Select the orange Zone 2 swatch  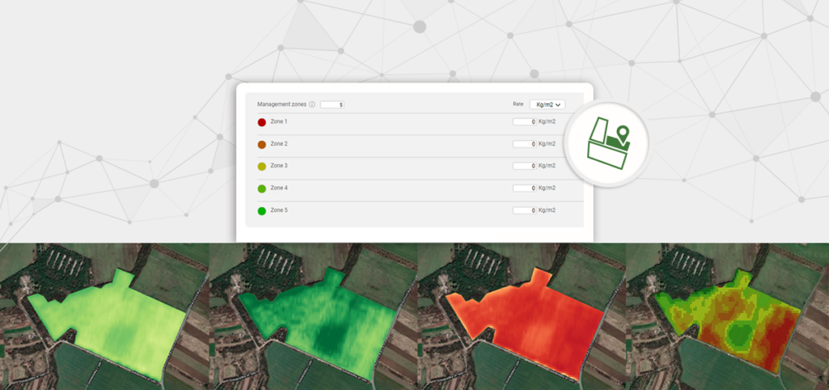(x=261, y=144)
